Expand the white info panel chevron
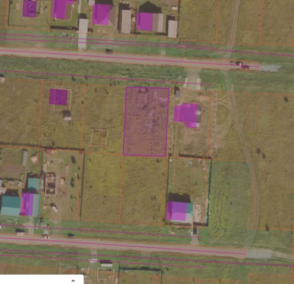294x284 pixels. tap(73, 281)
